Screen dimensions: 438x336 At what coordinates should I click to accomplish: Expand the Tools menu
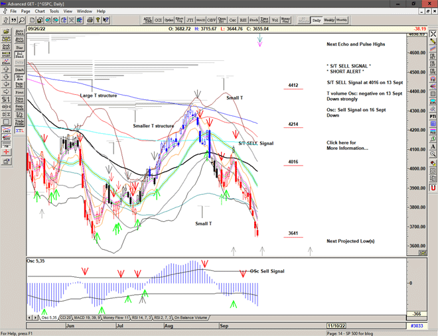coord(54,11)
